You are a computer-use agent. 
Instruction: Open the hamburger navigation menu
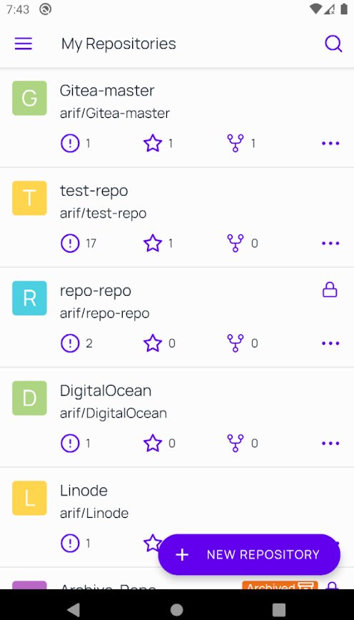click(x=24, y=44)
